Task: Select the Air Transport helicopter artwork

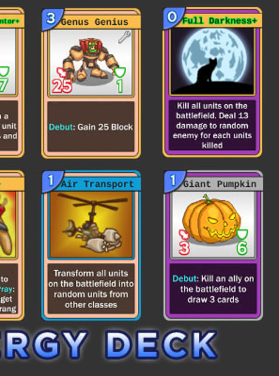Action: tap(91, 224)
